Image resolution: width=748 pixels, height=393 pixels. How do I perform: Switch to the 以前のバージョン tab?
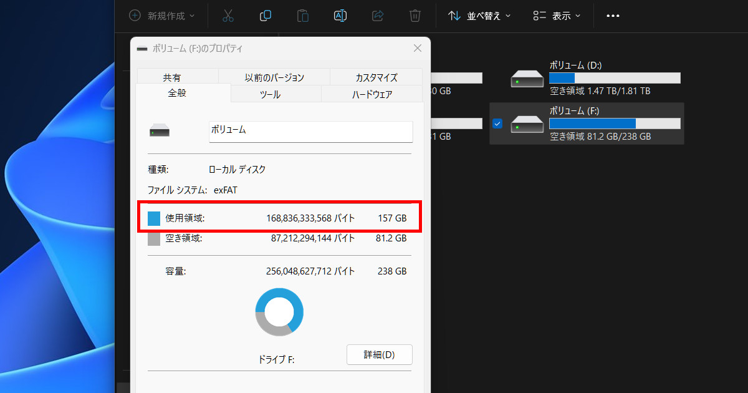[274, 77]
